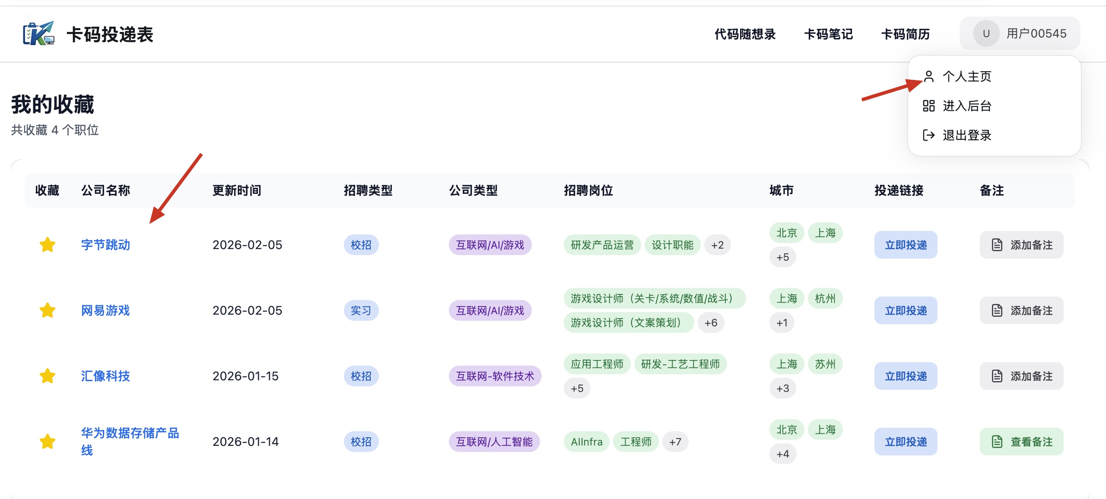Click note icon in 字节跳动 添加备注 button
The image size is (1106, 499).
(997, 245)
